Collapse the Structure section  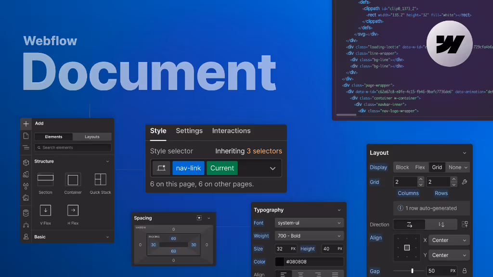pyautogui.click(x=107, y=162)
